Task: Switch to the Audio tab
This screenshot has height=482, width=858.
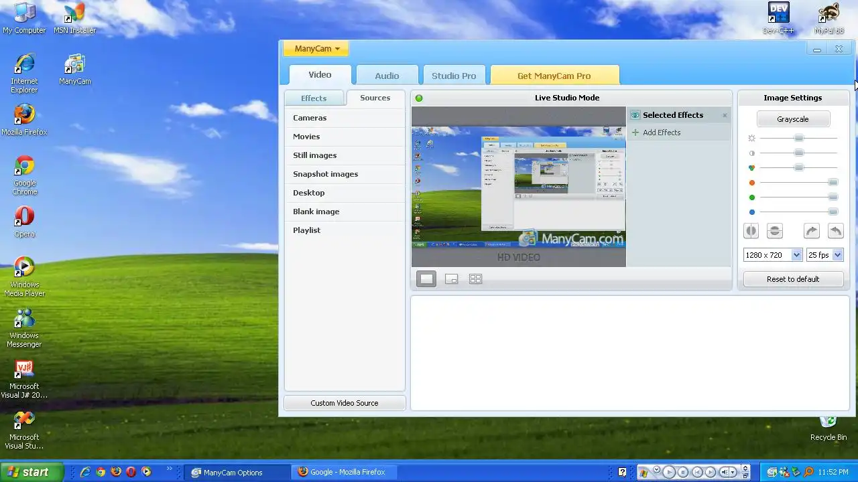Action: click(387, 76)
